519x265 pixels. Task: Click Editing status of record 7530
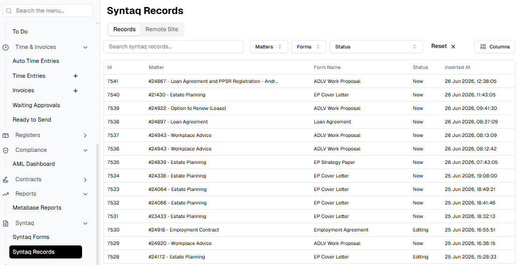pos(420,230)
